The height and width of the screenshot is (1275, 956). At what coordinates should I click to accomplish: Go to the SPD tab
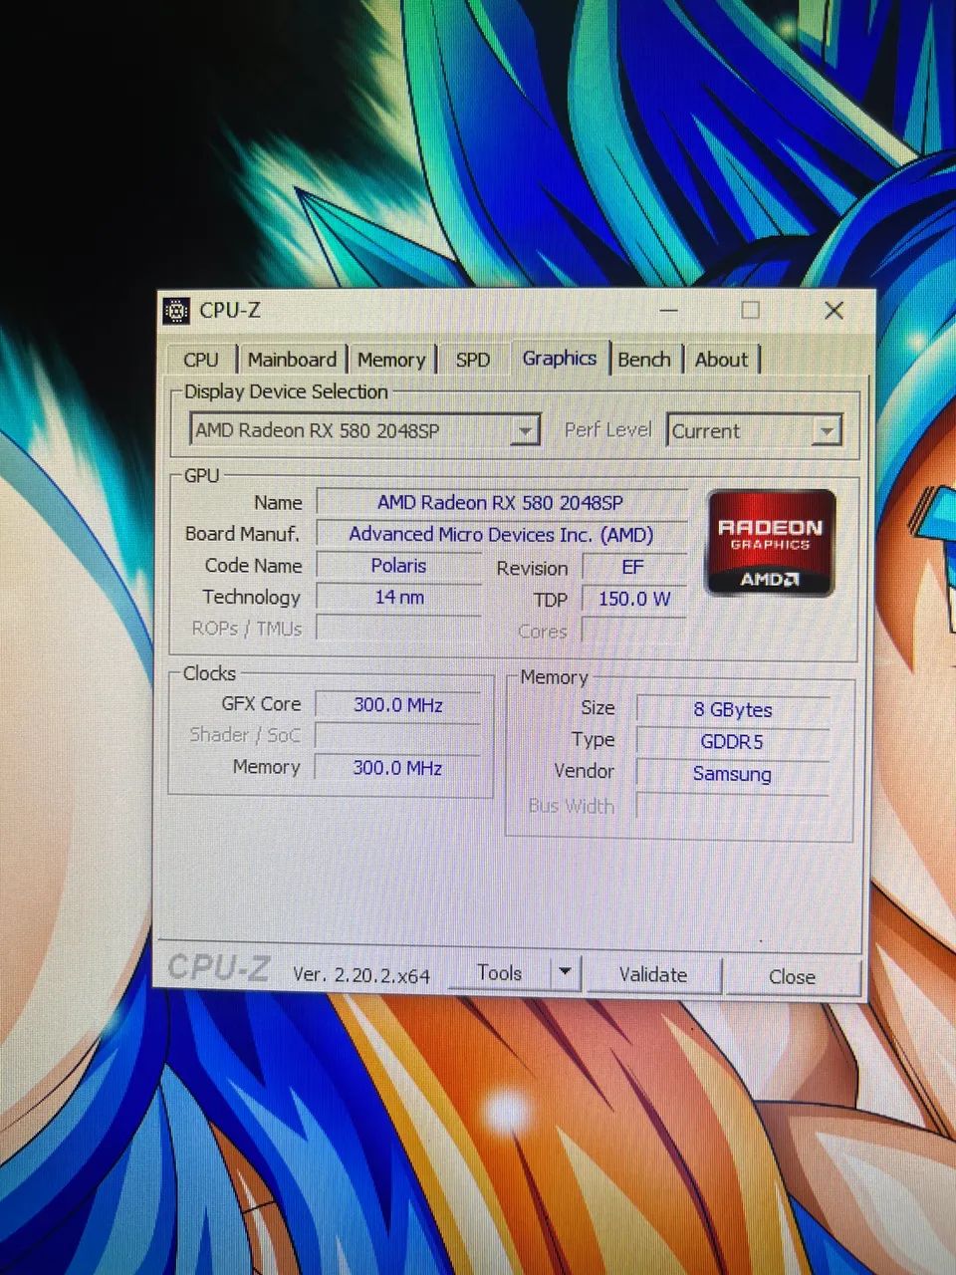click(473, 360)
